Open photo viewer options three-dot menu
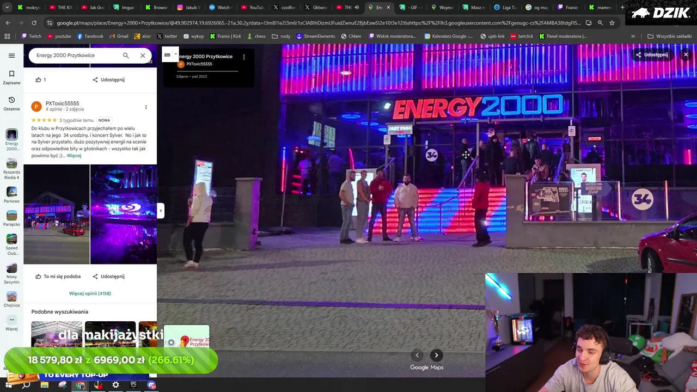This screenshot has height=392, width=697. pos(244,57)
